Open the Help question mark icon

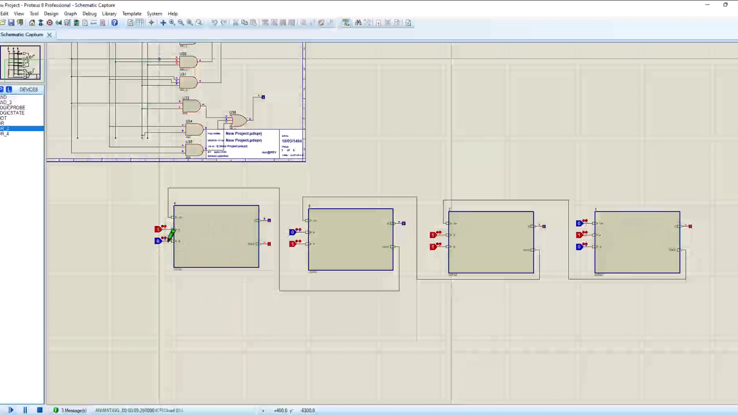115,23
